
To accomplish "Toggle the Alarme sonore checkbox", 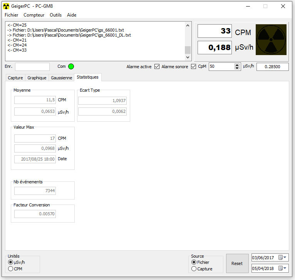I will pyautogui.click(x=193, y=67).
